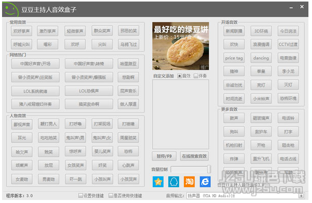Play the LOL恐惧声 sound
The image size is (312, 203).
point(89,91)
